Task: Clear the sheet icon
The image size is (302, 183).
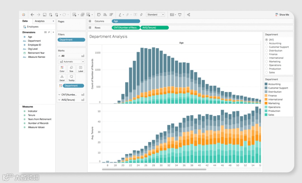Action: [88, 15]
